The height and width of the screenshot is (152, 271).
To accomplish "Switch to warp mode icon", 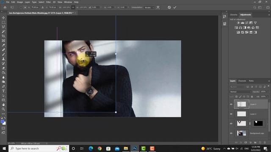I will click(158, 8).
